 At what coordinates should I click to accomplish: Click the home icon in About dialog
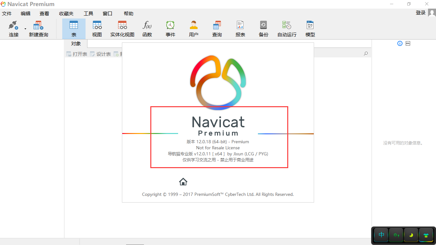[x=183, y=182]
